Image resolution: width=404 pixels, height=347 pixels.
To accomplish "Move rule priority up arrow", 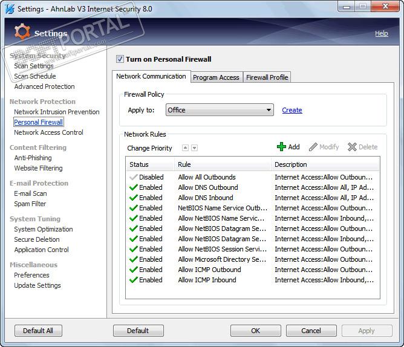I will point(185,148).
